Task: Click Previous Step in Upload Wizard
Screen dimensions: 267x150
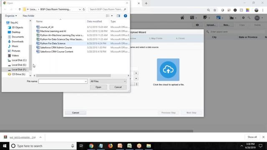Action: [x=169, y=113]
